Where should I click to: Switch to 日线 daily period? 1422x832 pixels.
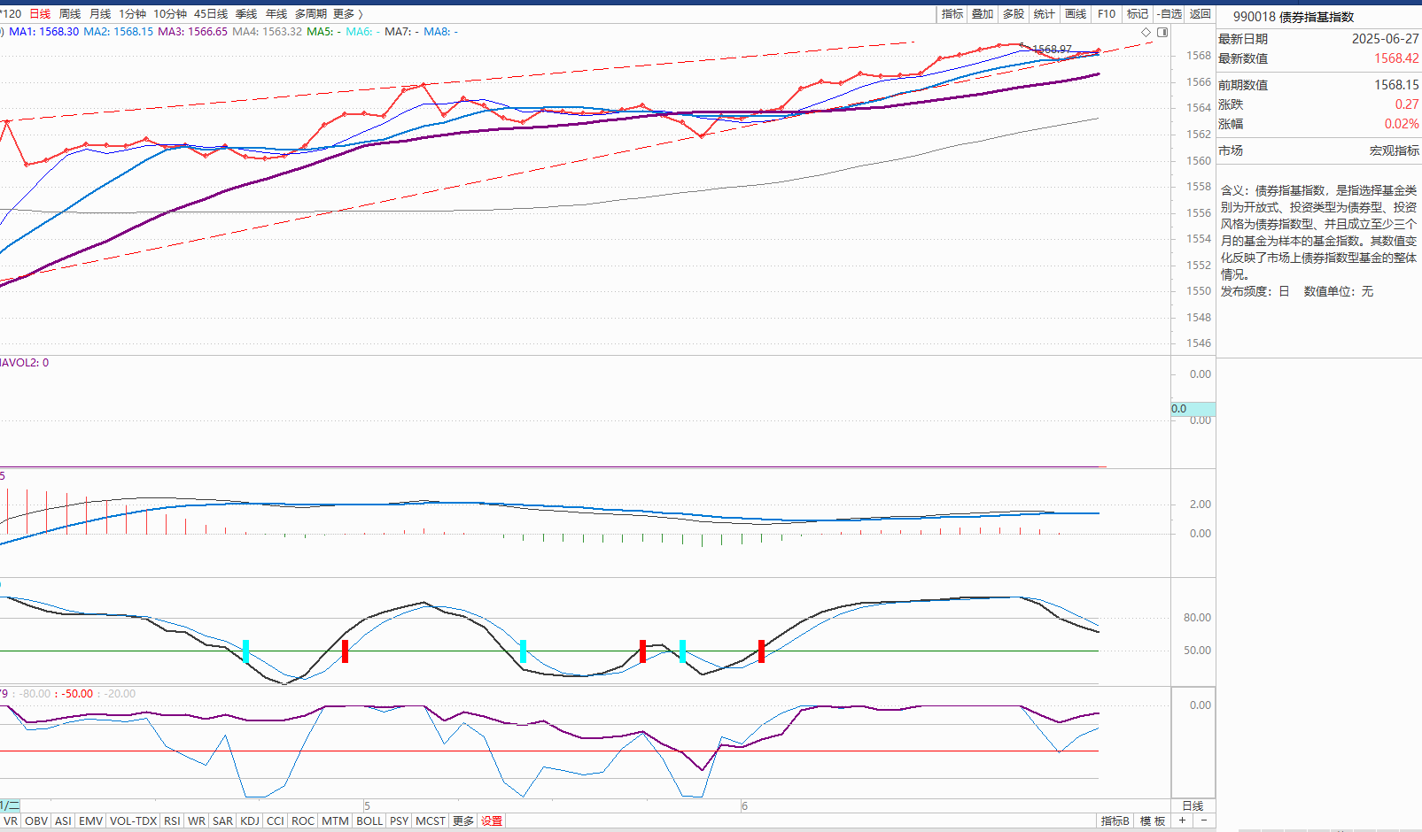pyautogui.click(x=40, y=14)
